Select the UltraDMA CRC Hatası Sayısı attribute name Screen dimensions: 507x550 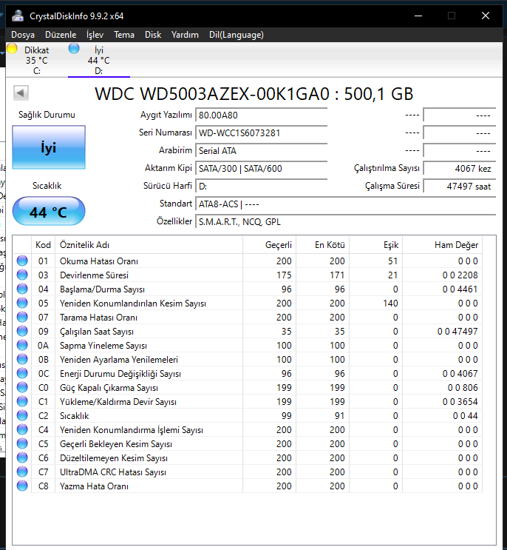point(113,472)
